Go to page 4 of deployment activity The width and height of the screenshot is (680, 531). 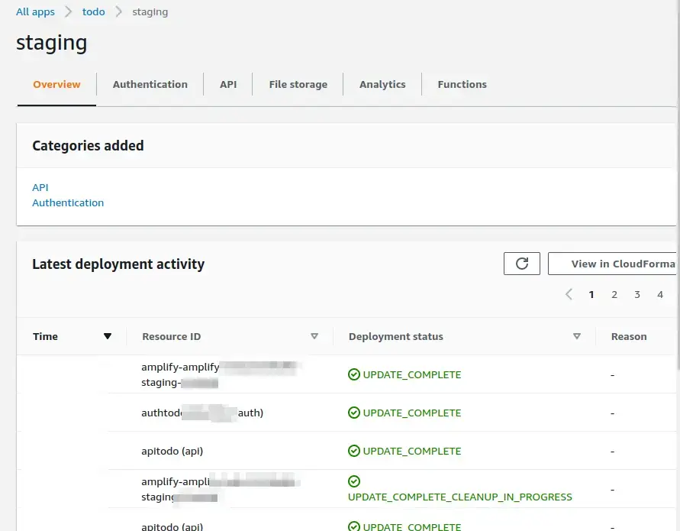tap(660, 294)
